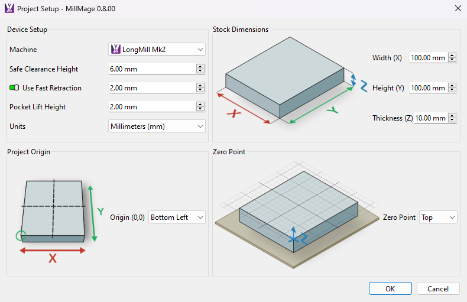Image resolution: width=467 pixels, height=302 pixels.
Task: Click the Safe Clearance Height field
Action: 151,69
